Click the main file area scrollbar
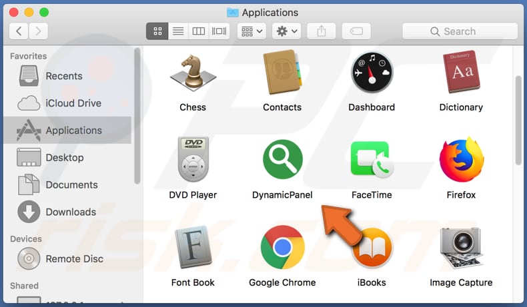The height and width of the screenshot is (307, 527). [x=518, y=121]
